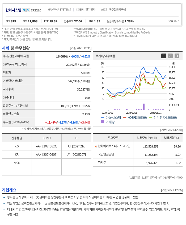Click the 한화시스템 company name heading
Image resolution: width=186 pixels, height=225 pixels.
click(x=13, y=10)
